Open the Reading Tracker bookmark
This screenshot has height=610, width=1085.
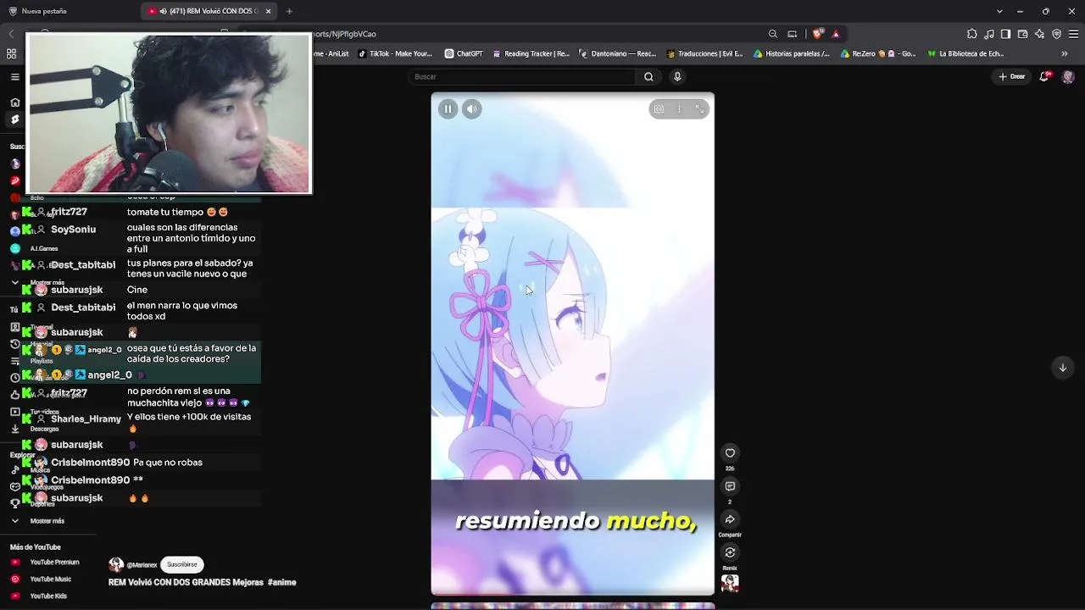(531, 53)
